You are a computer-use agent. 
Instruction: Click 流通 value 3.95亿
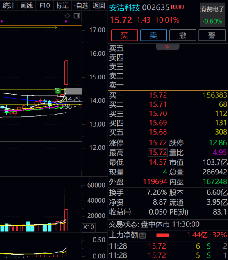(x=217, y=202)
